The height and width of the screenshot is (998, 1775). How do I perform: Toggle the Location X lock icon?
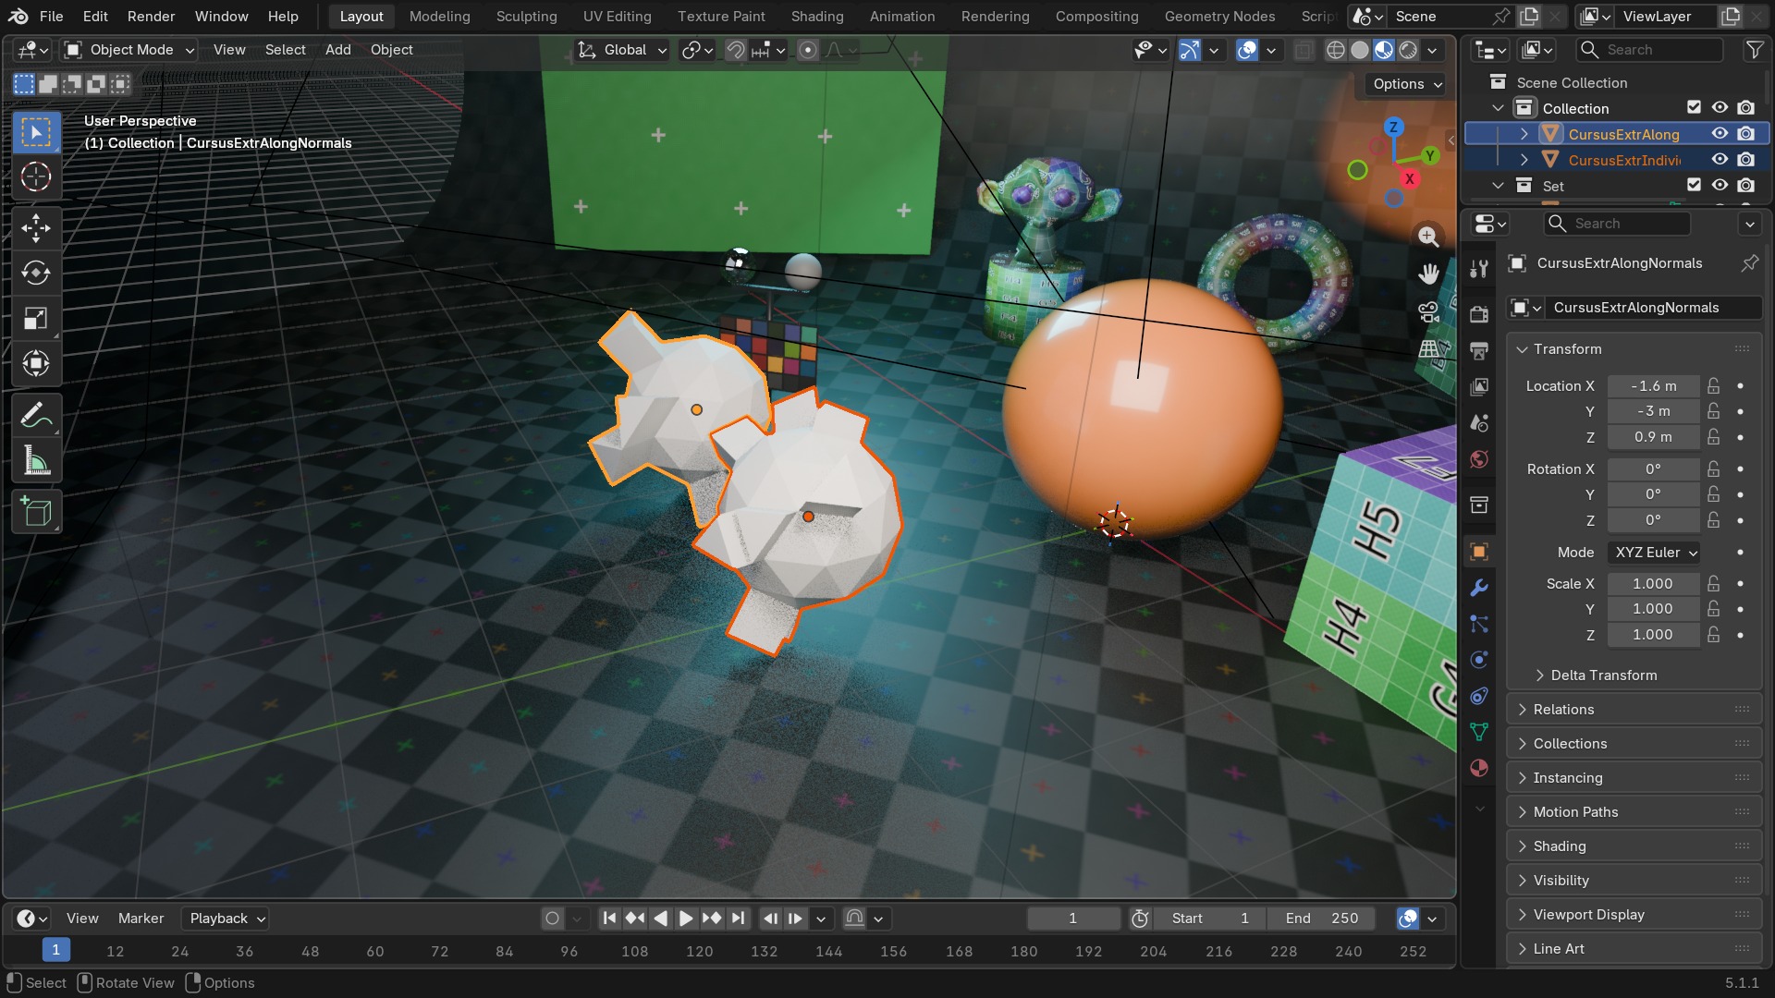(x=1714, y=386)
